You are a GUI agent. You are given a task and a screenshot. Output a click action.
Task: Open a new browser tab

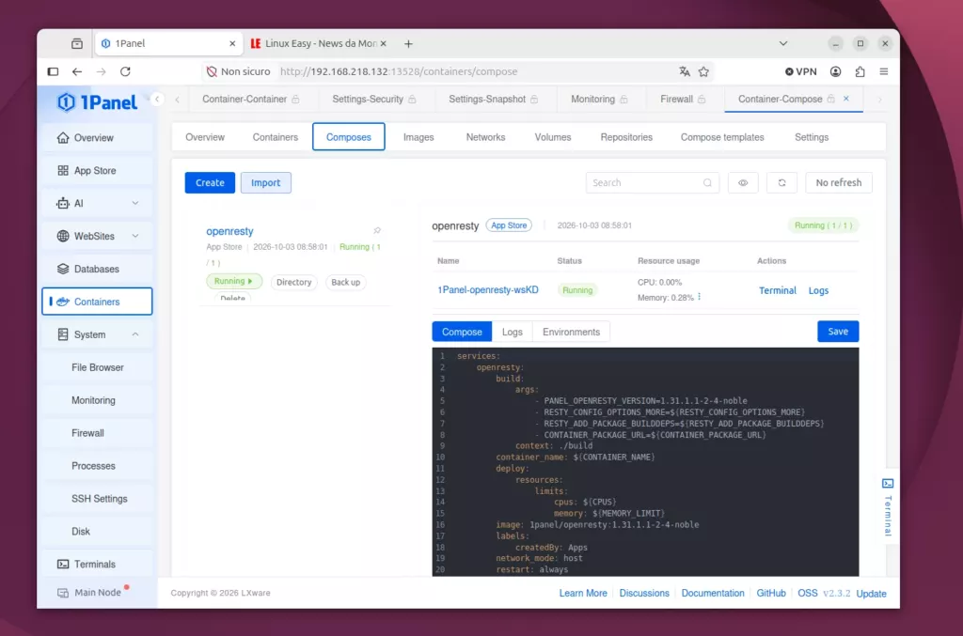(x=408, y=43)
